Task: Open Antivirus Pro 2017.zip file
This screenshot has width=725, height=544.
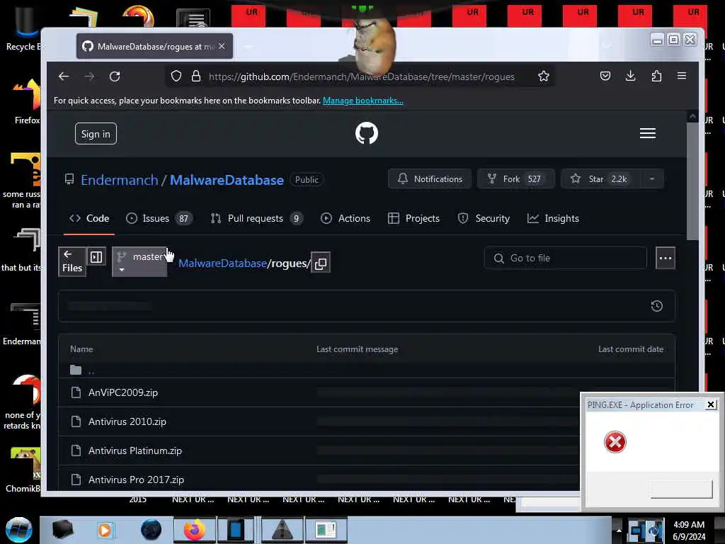Action: [136, 480]
